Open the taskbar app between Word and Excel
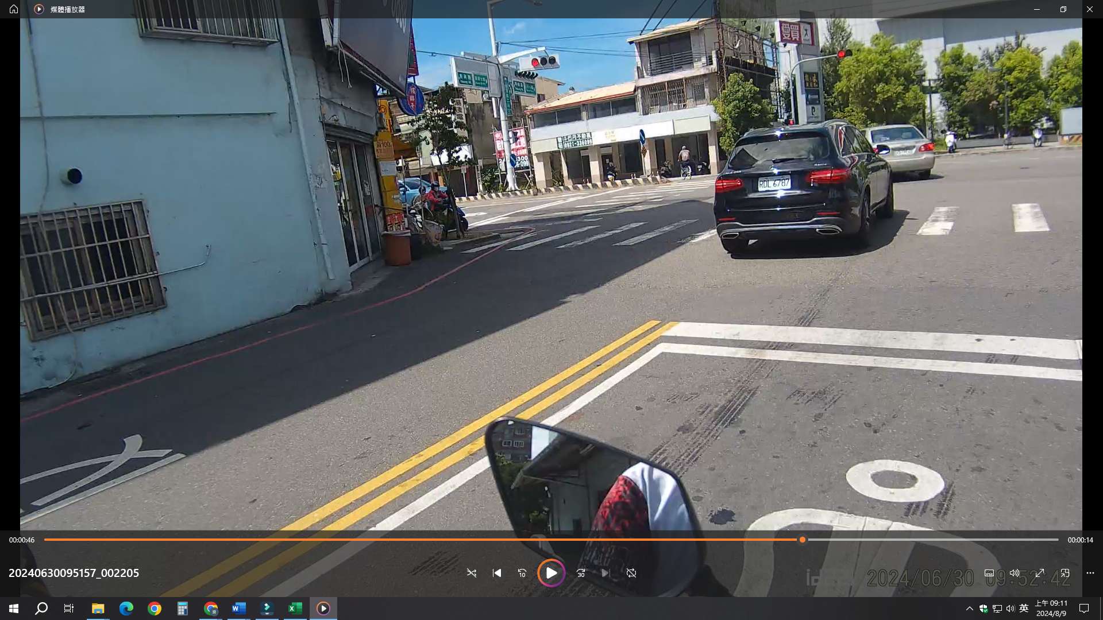This screenshot has width=1103, height=620. point(267,609)
